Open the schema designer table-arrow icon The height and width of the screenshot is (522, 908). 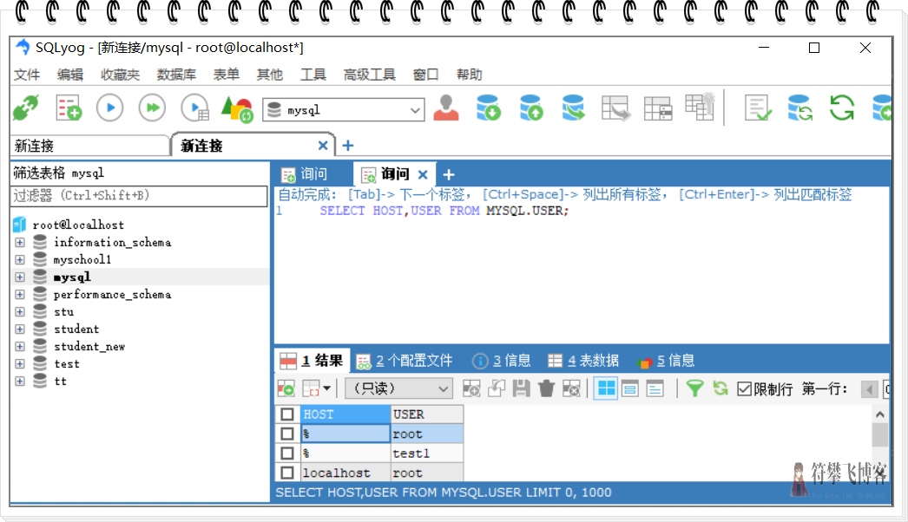click(x=615, y=108)
